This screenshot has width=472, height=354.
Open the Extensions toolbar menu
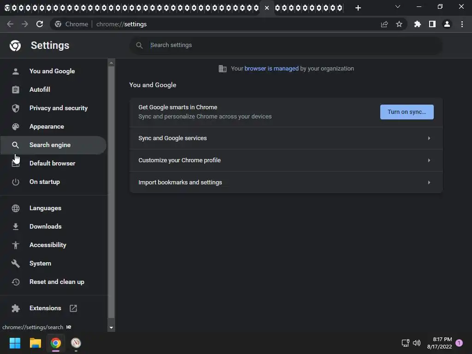click(x=417, y=24)
